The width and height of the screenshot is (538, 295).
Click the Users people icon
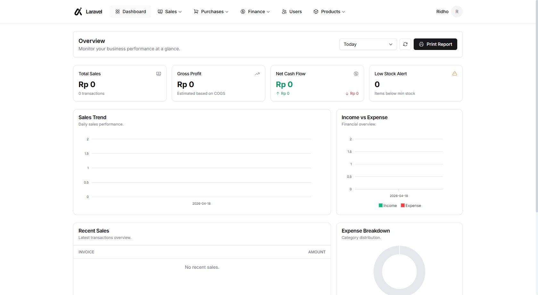point(284,12)
